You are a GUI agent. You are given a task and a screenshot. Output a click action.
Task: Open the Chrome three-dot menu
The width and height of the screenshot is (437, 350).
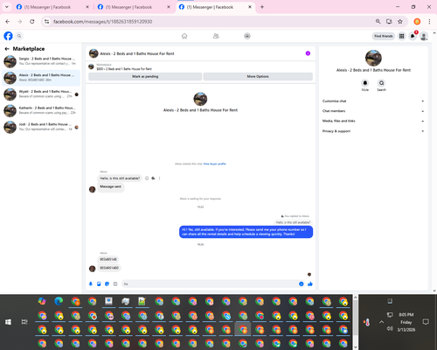point(429,21)
